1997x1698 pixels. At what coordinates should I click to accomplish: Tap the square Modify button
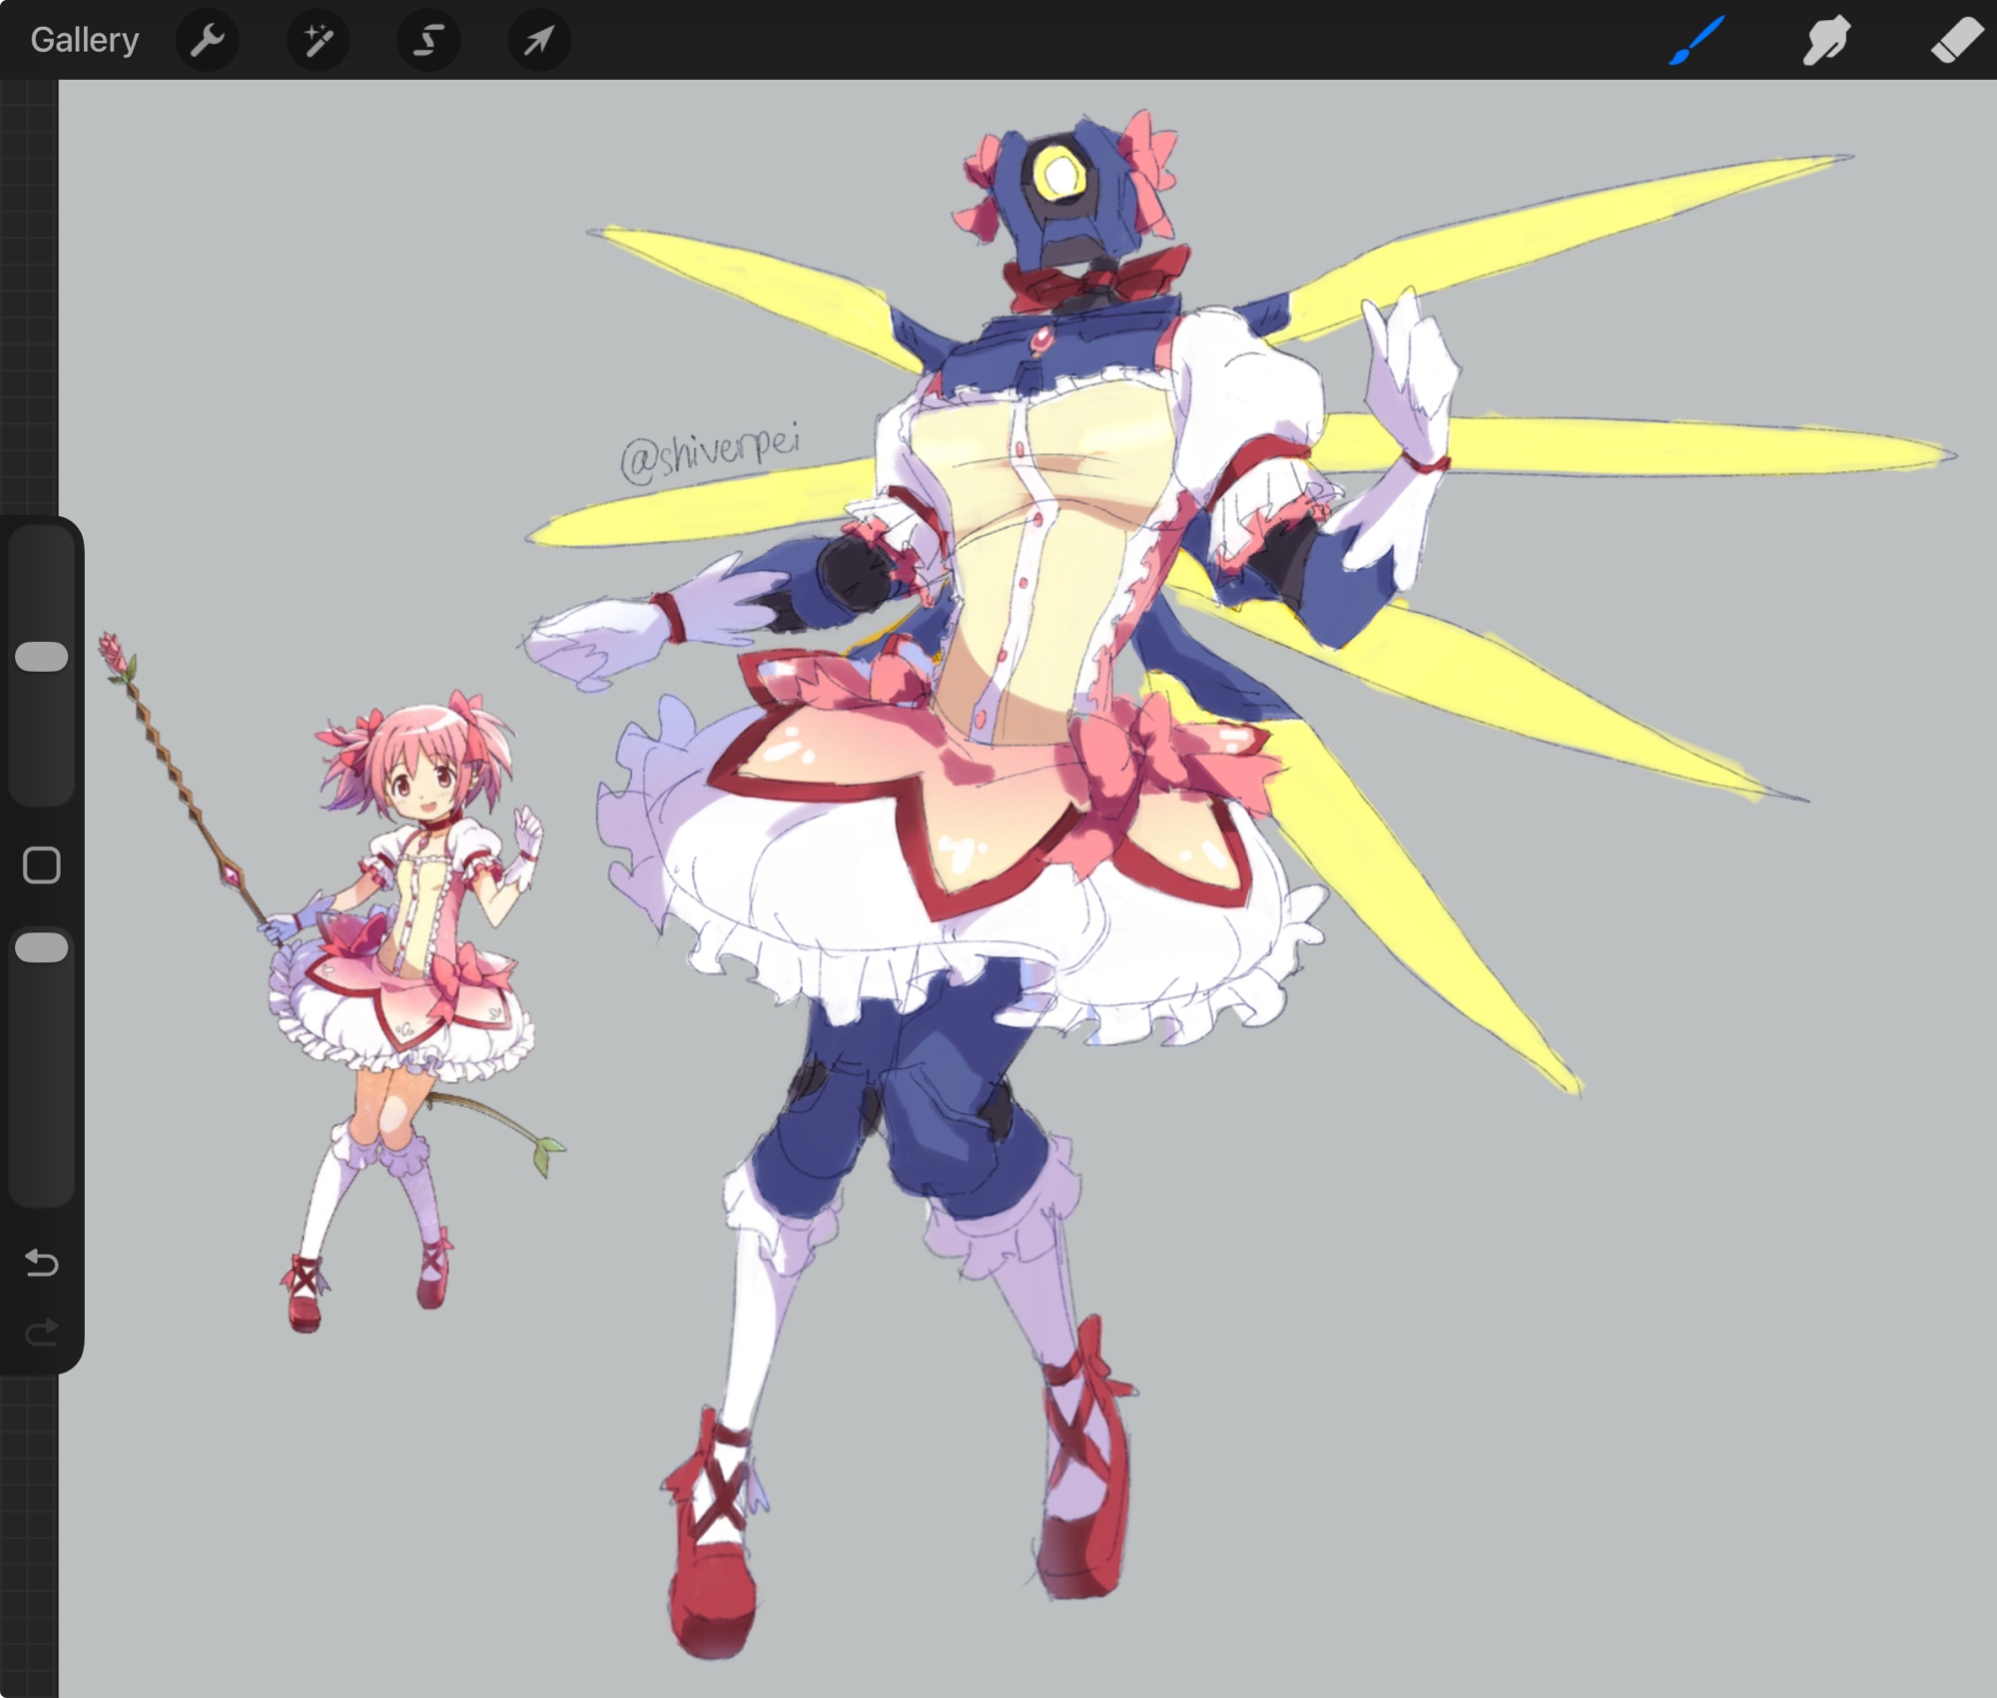pyautogui.click(x=42, y=865)
